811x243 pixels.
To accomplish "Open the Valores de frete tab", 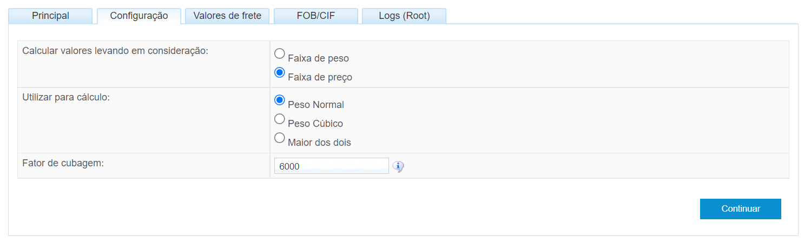I will [227, 16].
